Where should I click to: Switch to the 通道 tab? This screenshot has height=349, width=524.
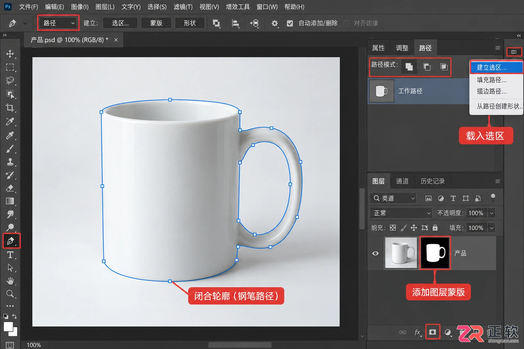pyautogui.click(x=402, y=181)
